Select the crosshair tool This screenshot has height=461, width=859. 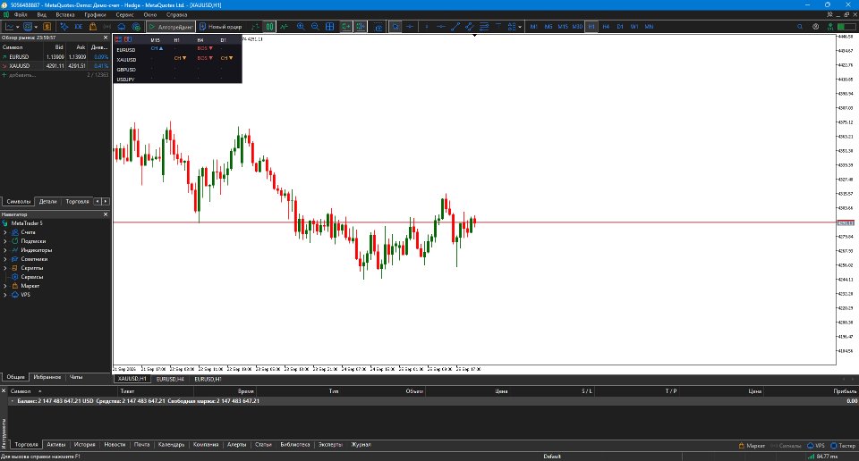point(409,26)
